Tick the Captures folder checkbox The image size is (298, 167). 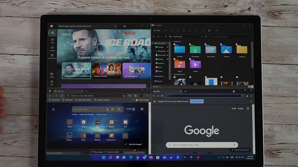237,45
